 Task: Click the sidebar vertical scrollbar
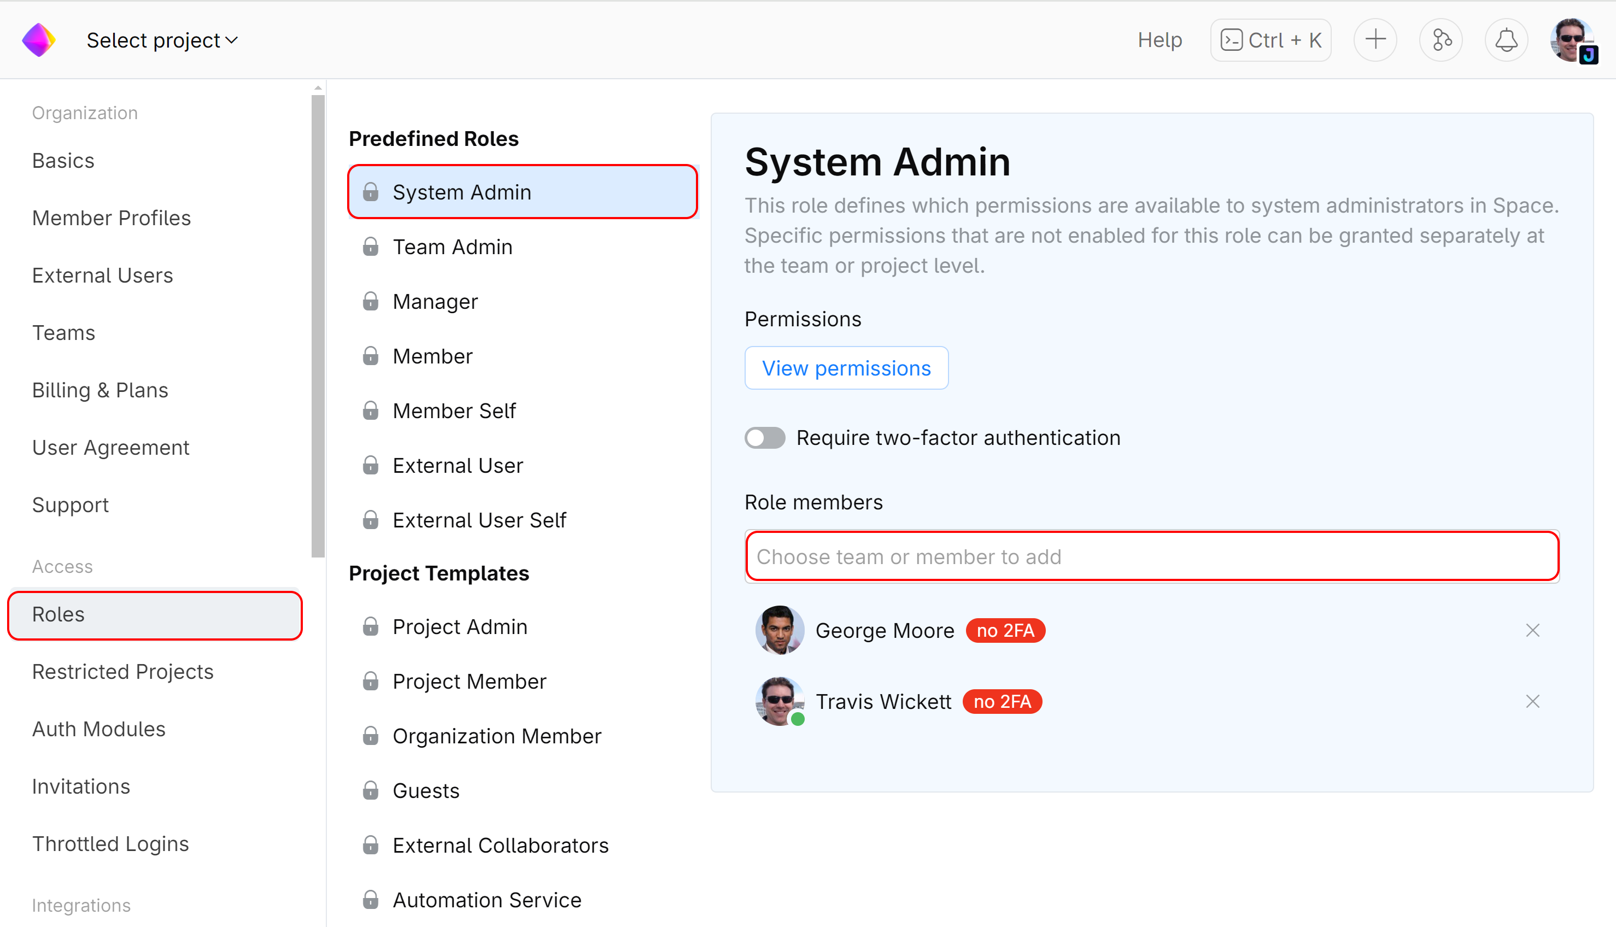tap(318, 325)
